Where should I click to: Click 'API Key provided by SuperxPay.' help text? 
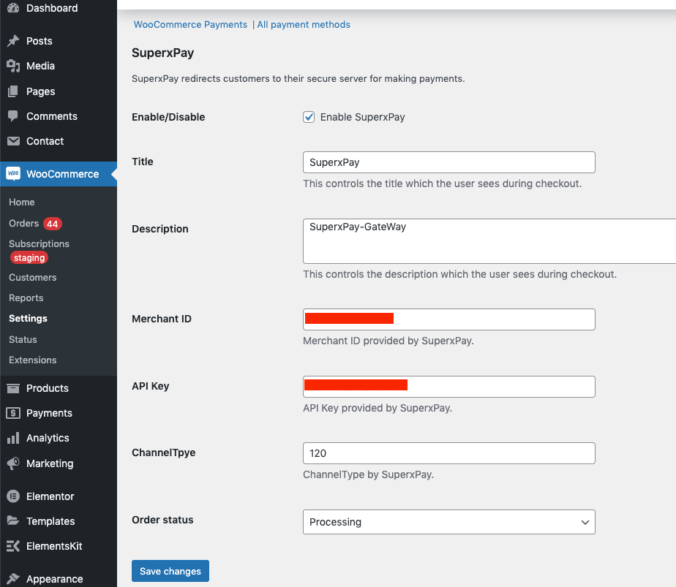tap(378, 408)
